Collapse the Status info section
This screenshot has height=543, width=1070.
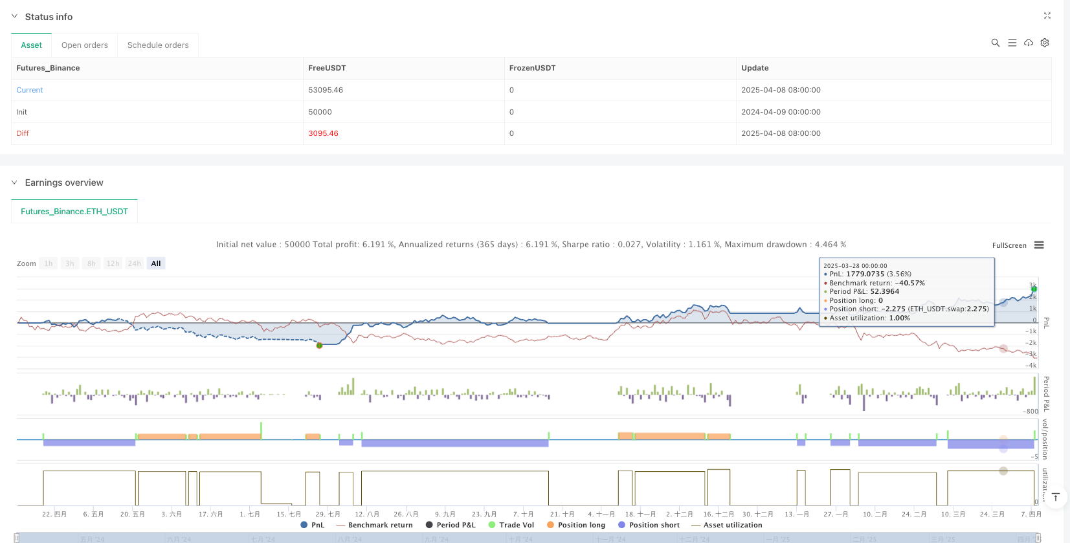tap(14, 17)
